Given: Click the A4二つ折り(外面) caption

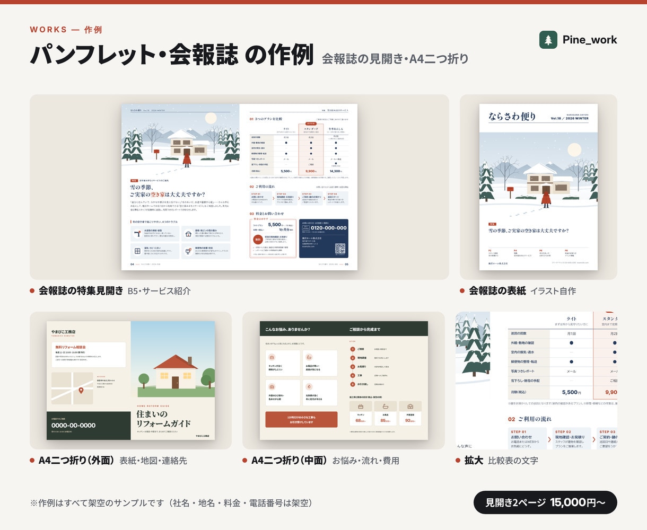Looking at the screenshot, I should tap(76, 460).
